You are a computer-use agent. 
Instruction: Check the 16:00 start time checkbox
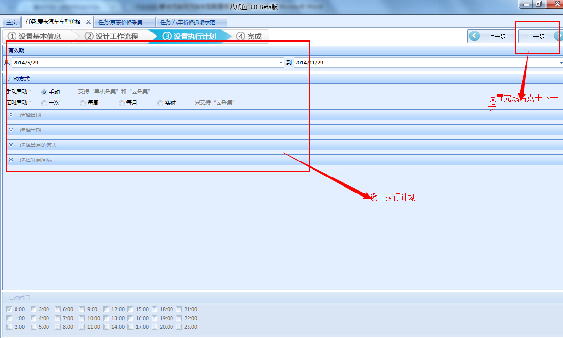click(130, 318)
